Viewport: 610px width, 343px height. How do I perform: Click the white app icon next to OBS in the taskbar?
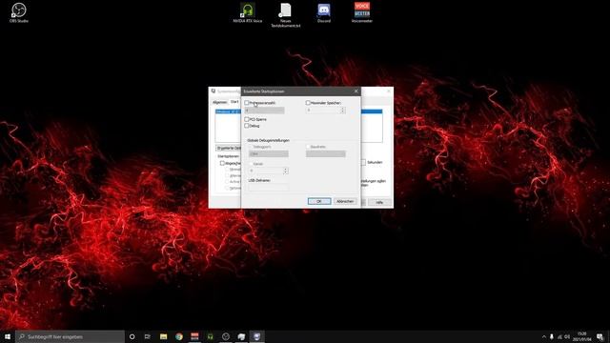click(x=241, y=336)
